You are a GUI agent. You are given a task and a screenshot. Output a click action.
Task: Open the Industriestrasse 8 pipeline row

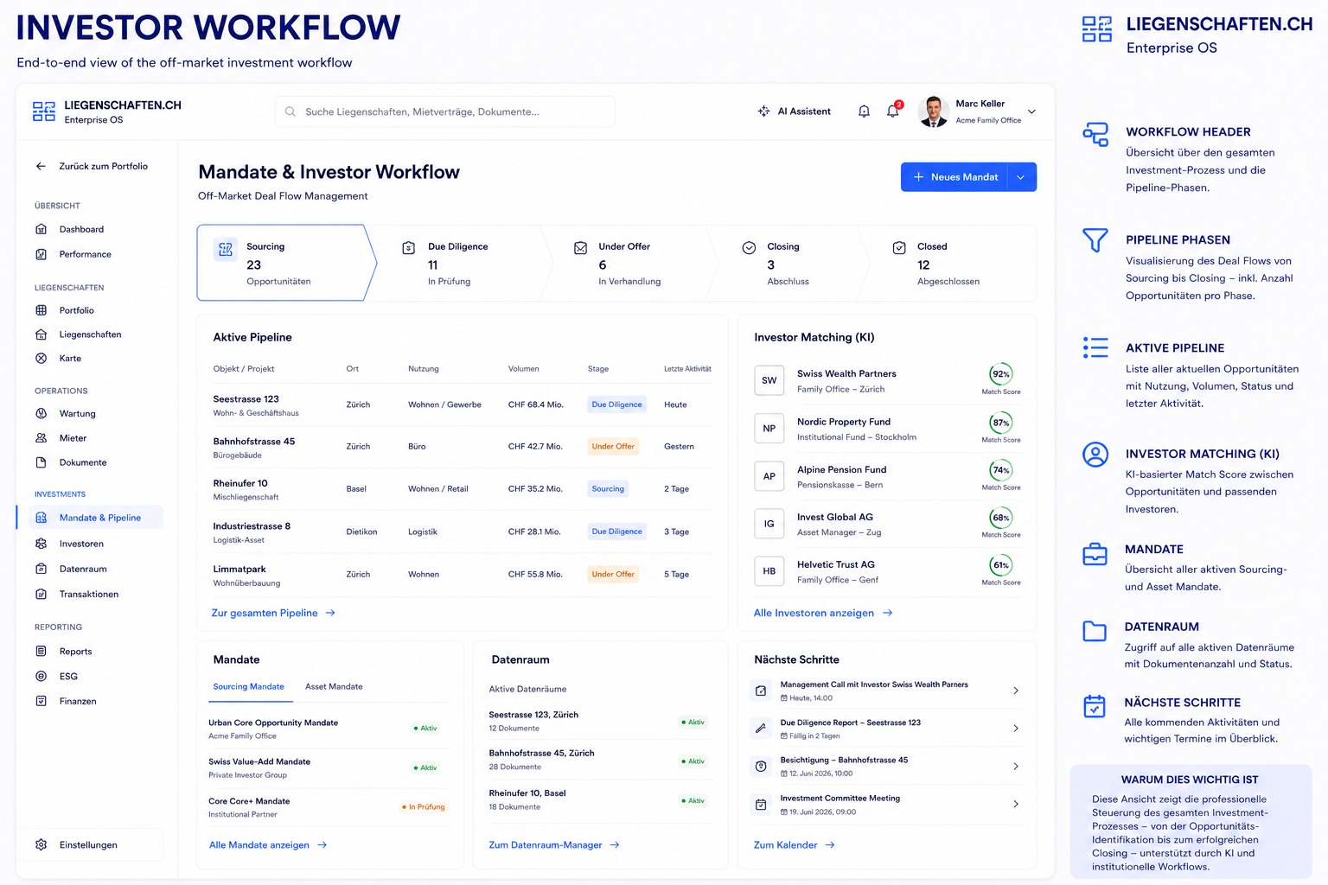(463, 532)
